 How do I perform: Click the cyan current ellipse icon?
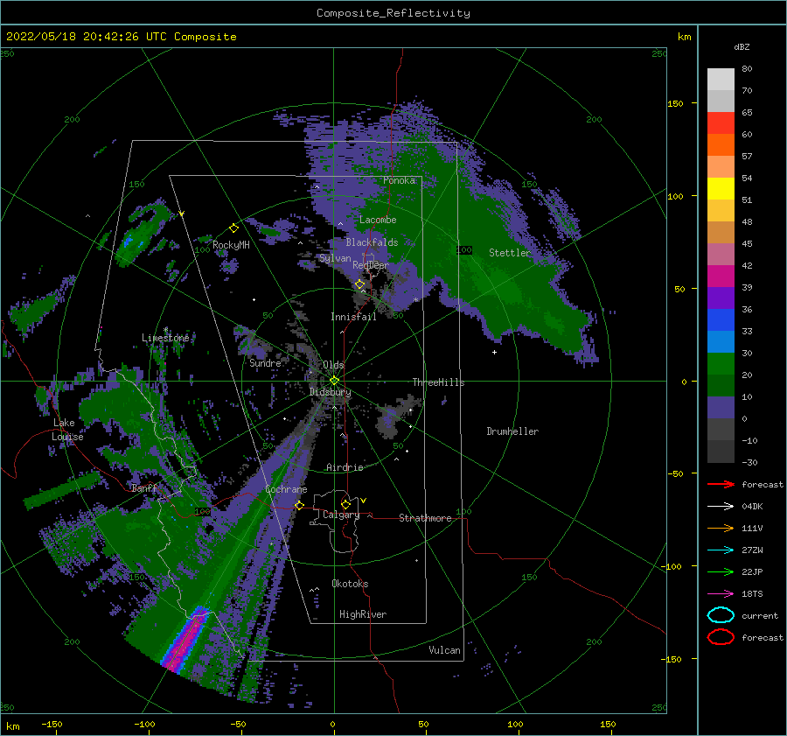pyautogui.click(x=721, y=615)
